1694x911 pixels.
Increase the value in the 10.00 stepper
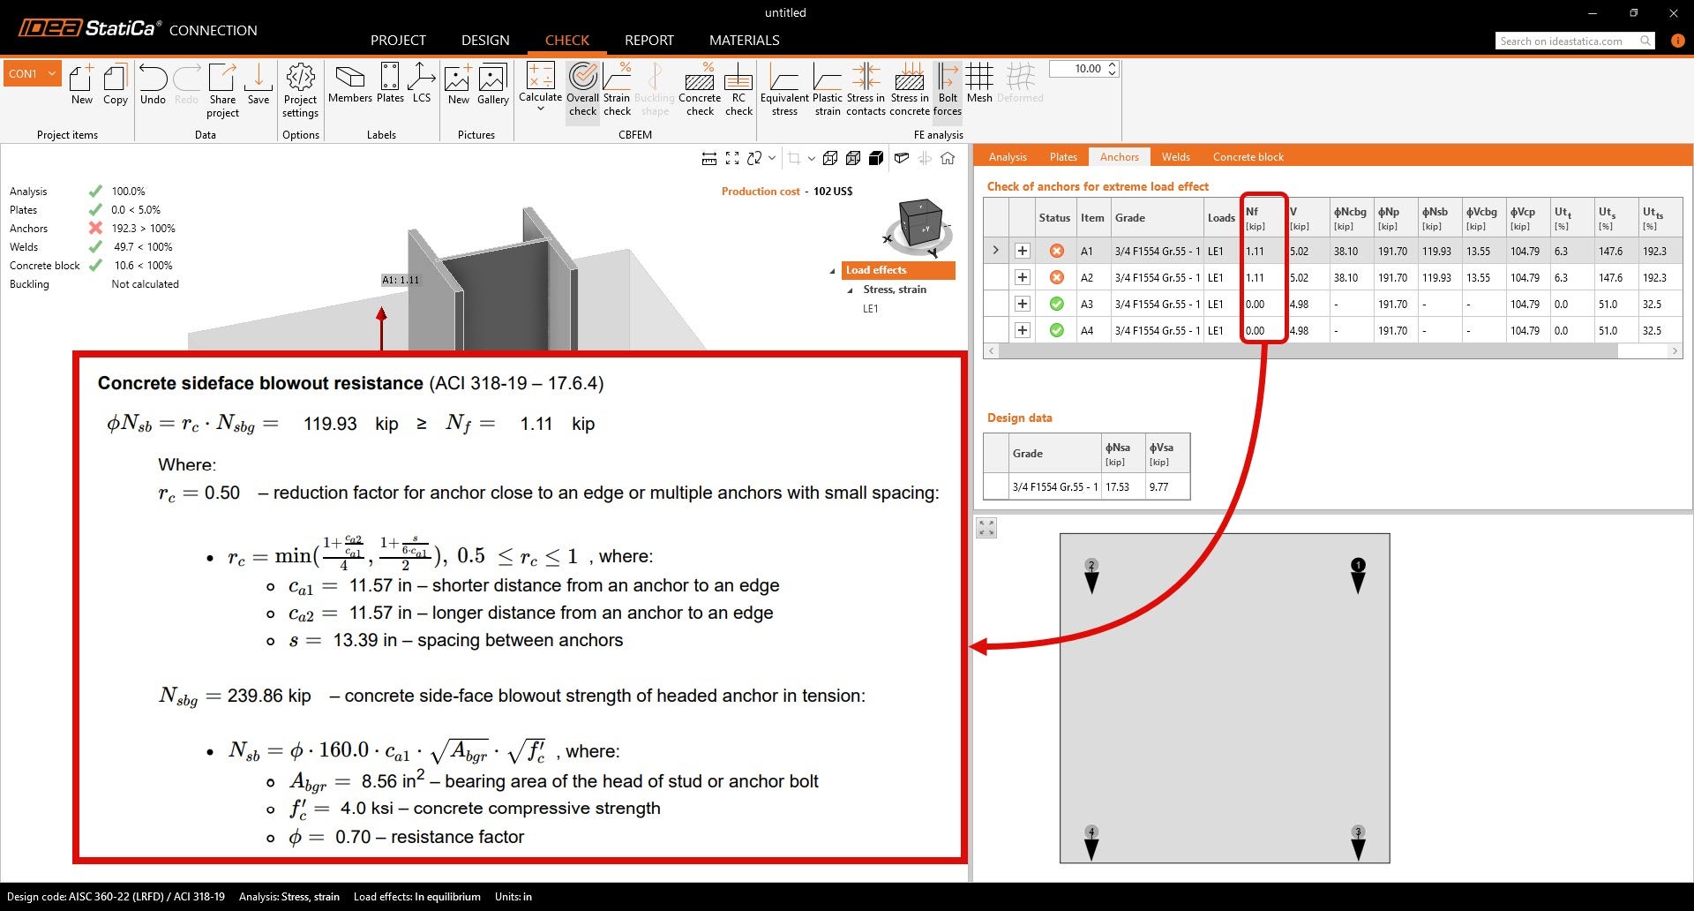click(x=1112, y=64)
